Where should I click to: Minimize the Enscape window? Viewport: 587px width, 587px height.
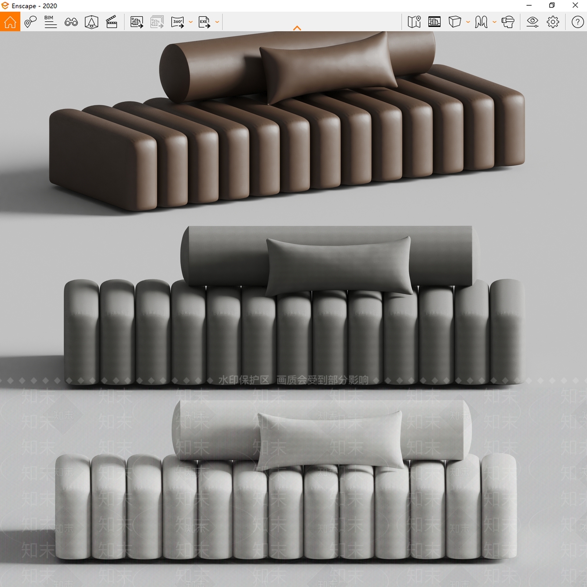pos(529,6)
